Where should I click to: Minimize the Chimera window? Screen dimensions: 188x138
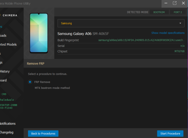coord(166,3)
